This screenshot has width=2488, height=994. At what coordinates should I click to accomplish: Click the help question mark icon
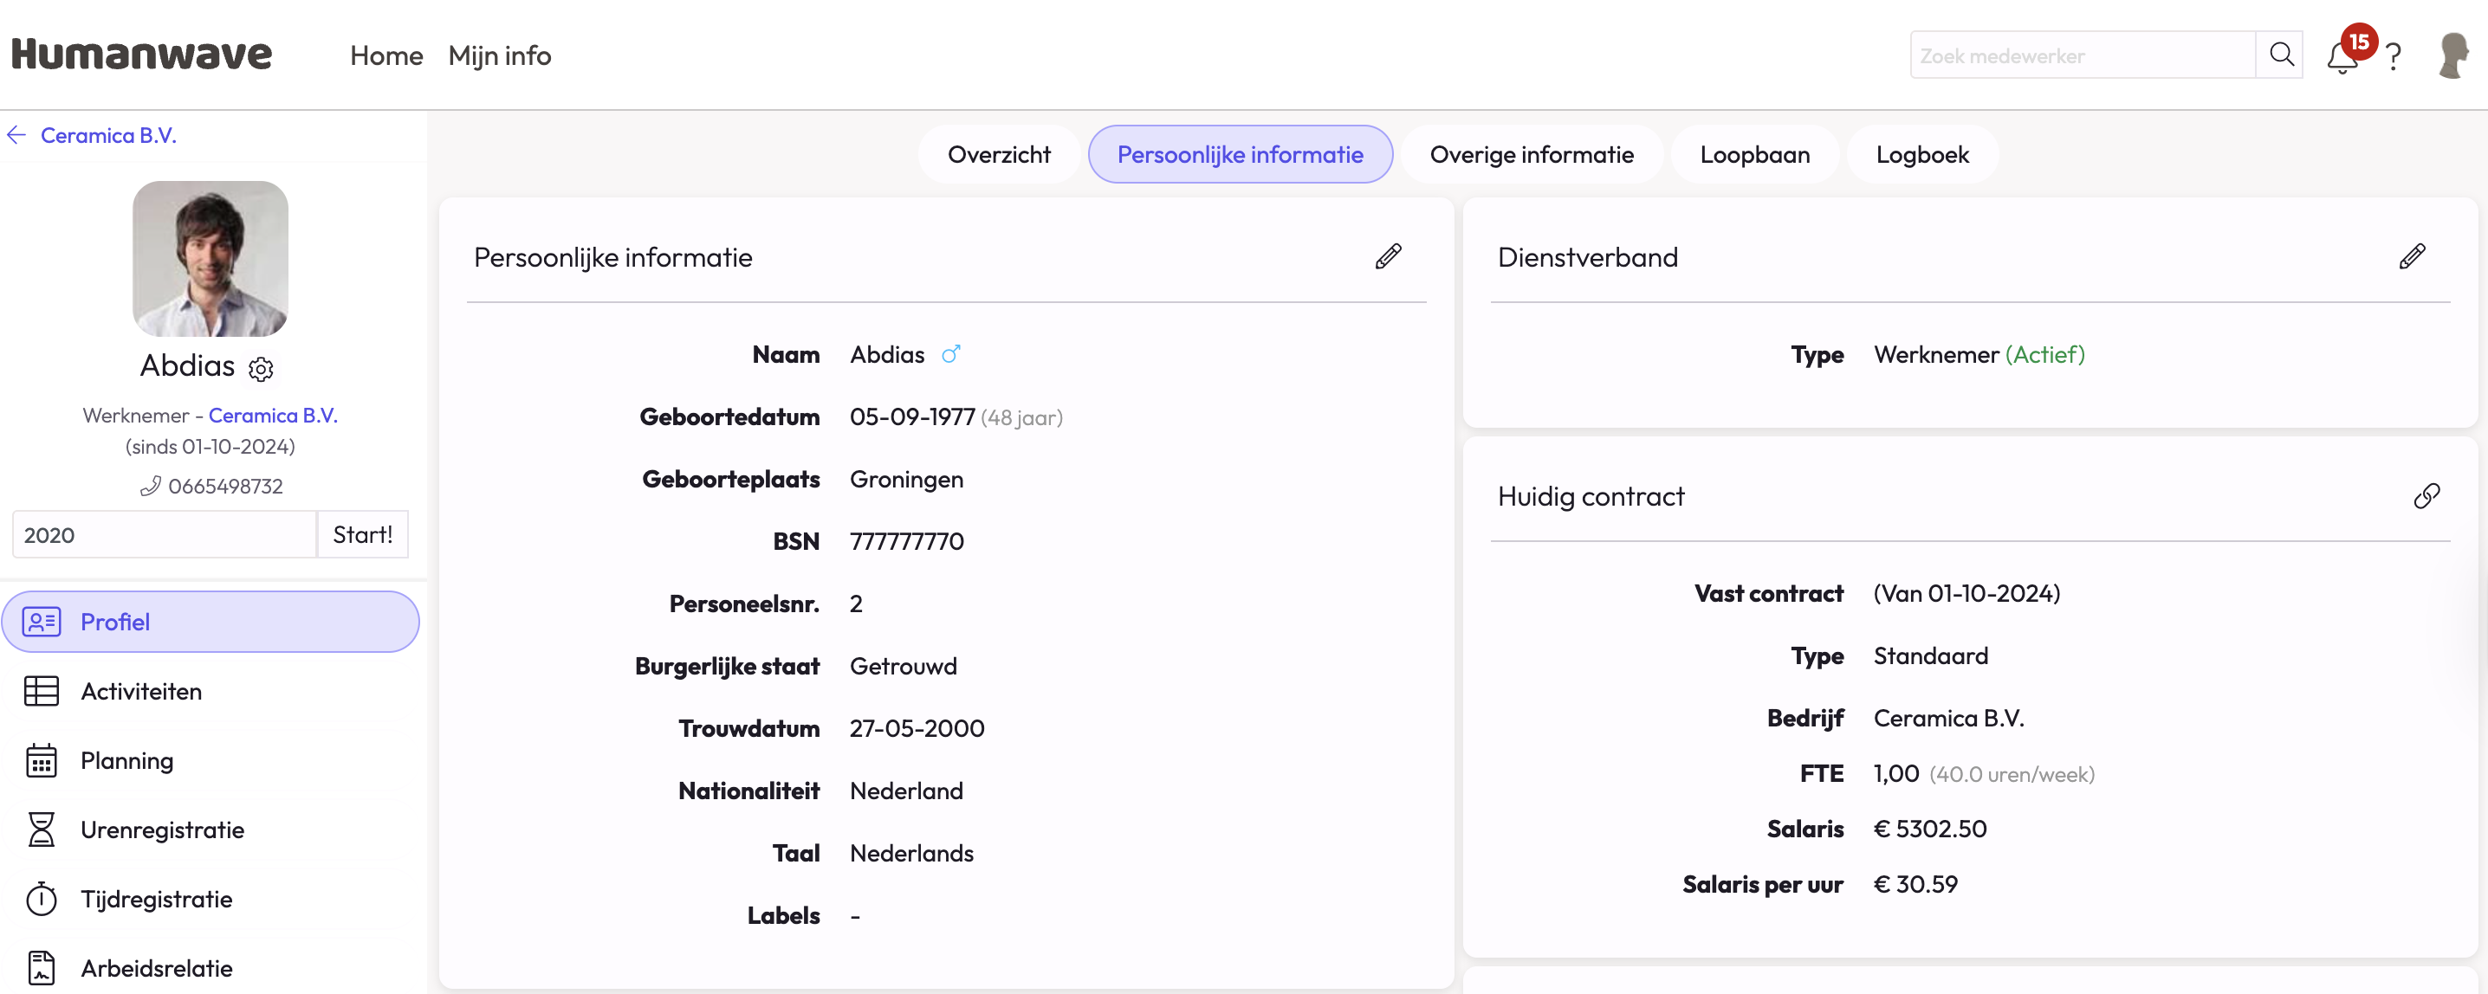coord(2394,57)
